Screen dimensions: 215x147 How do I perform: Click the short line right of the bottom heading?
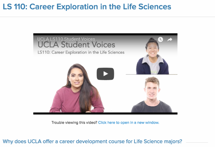(x=197, y=142)
